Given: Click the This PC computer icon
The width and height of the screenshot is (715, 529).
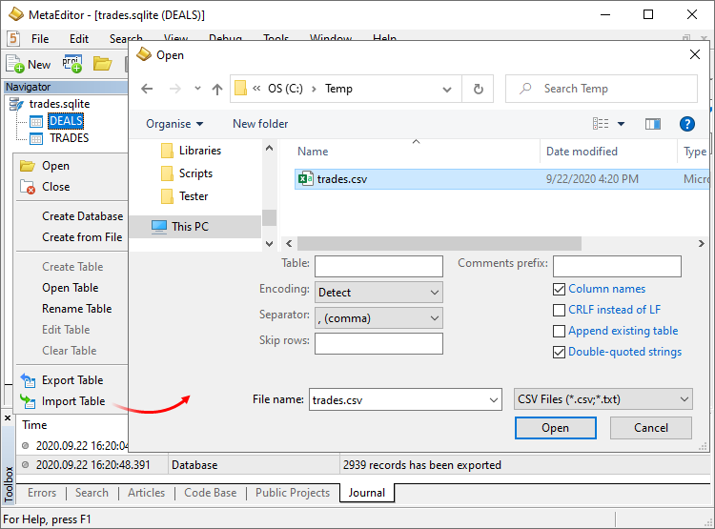Looking at the screenshot, I should tap(159, 227).
